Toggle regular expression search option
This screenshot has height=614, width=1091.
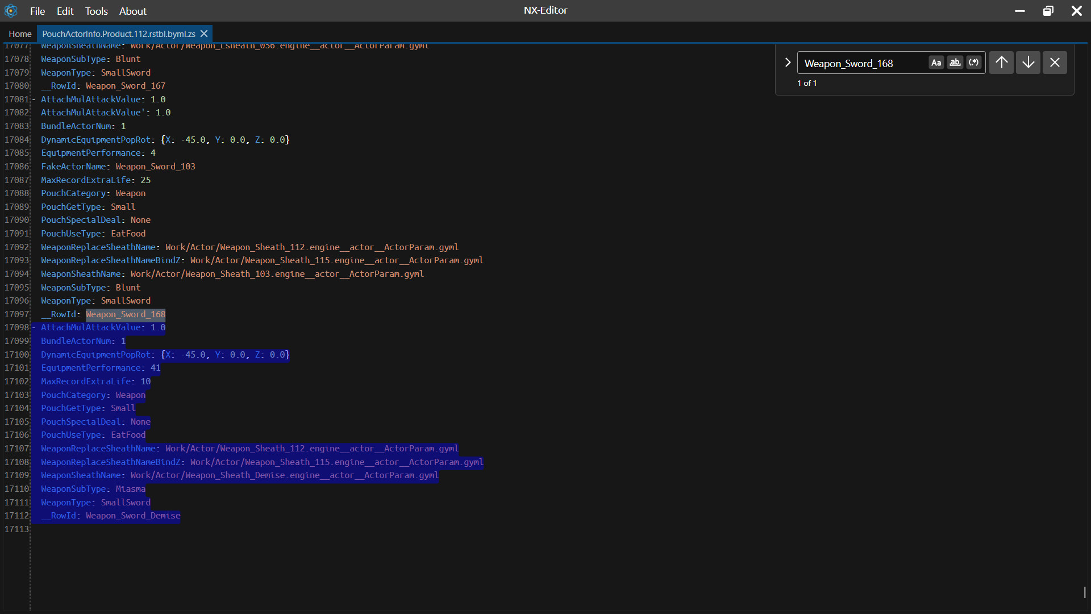pyautogui.click(x=974, y=63)
